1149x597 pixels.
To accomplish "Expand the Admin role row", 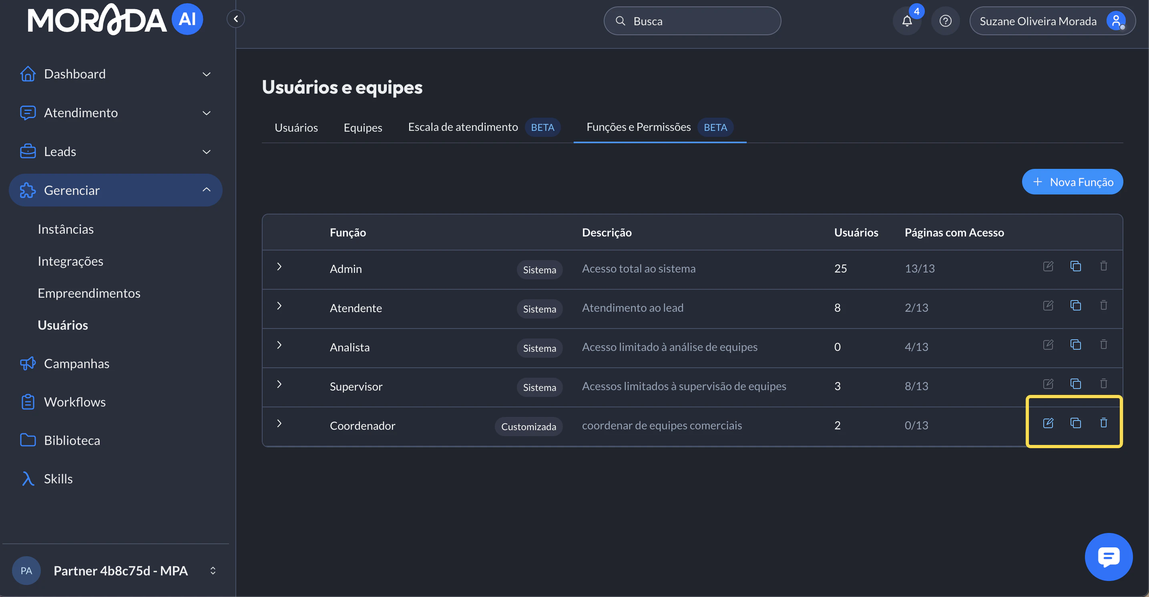I will 280,267.
